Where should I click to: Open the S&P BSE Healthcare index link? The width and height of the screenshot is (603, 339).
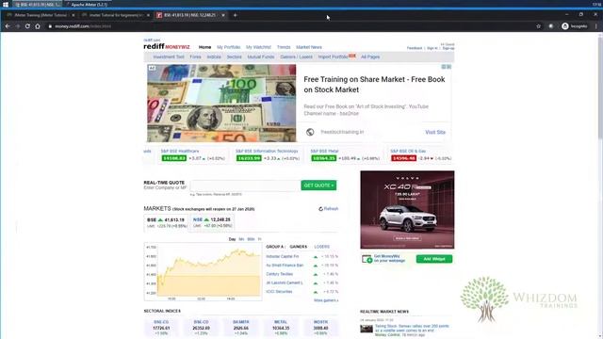(180, 151)
